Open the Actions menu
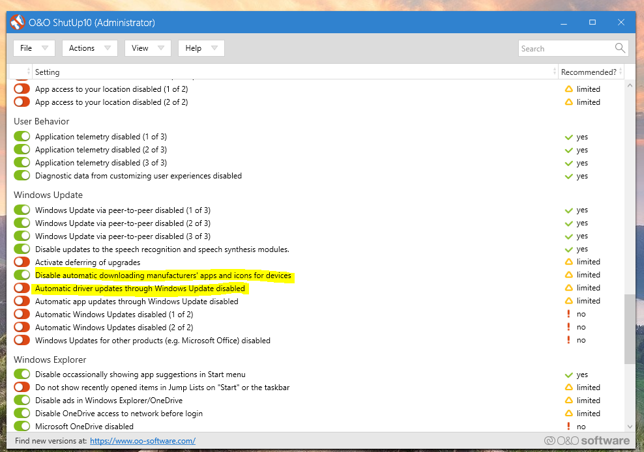This screenshot has width=644, height=452. [89, 48]
